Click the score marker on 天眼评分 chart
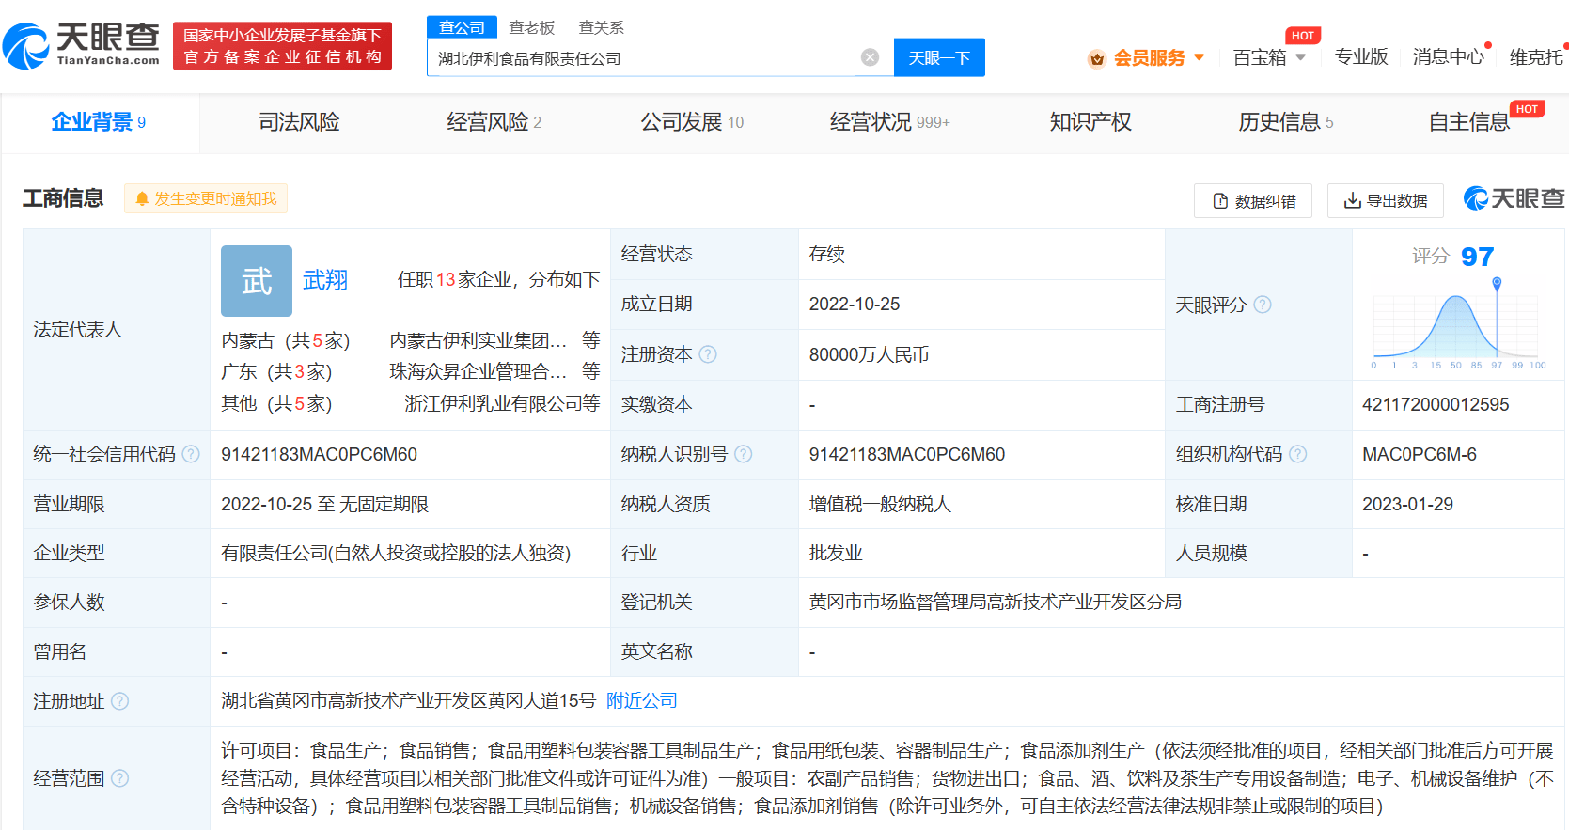Image resolution: width=1569 pixels, height=830 pixels. 1497,283
